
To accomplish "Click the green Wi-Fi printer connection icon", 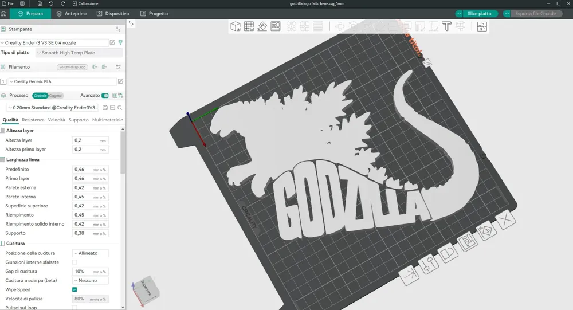I will point(120,42).
